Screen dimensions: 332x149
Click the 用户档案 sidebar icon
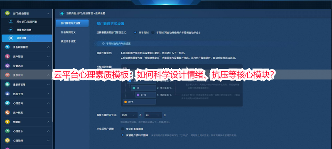(x=7, y=113)
